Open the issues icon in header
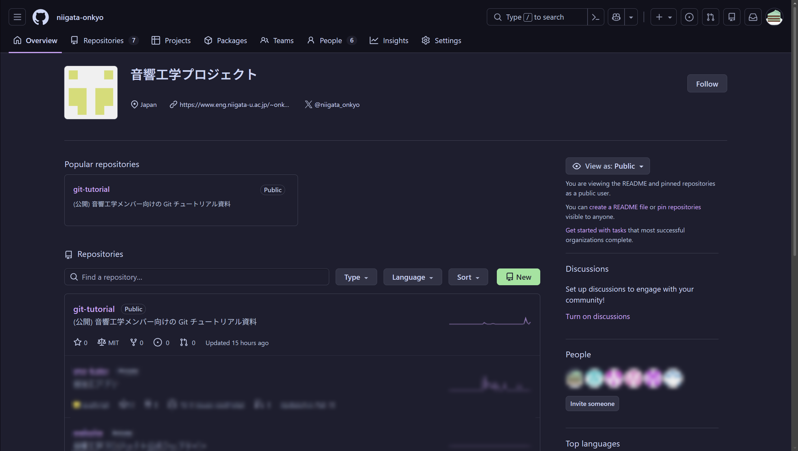The width and height of the screenshot is (798, 451). pos(689,17)
